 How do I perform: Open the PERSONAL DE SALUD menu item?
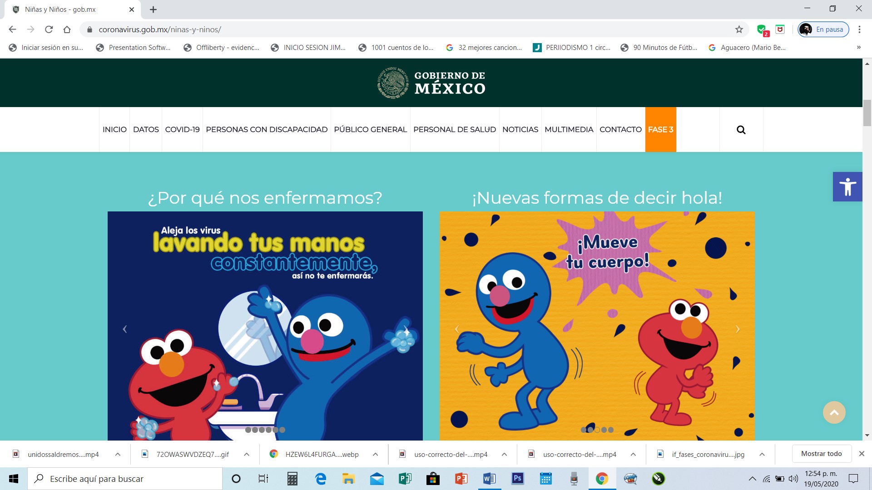point(455,130)
